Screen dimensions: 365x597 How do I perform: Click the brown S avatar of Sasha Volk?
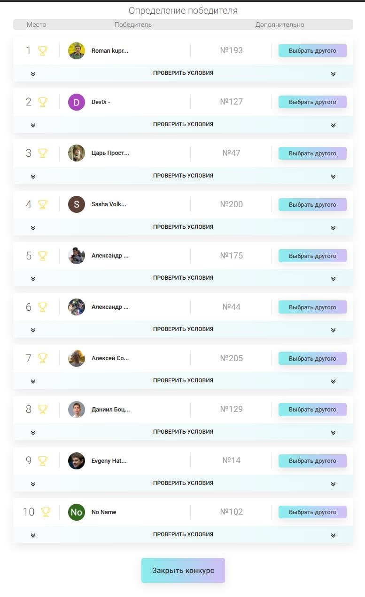(77, 204)
